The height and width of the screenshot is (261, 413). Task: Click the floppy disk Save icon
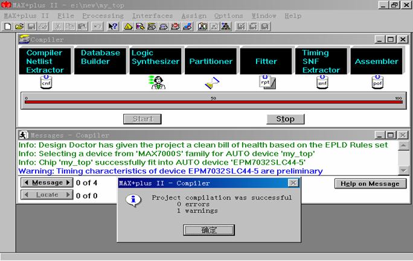[x=31, y=27]
